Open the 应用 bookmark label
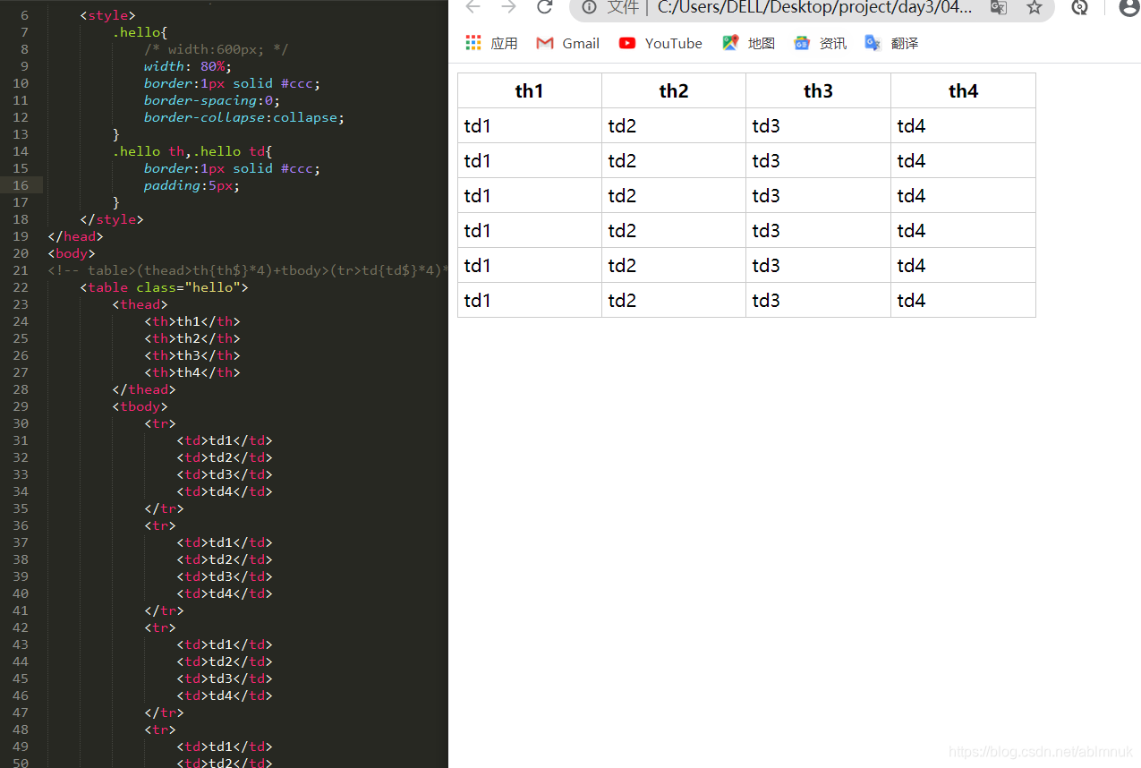 pyautogui.click(x=504, y=43)
